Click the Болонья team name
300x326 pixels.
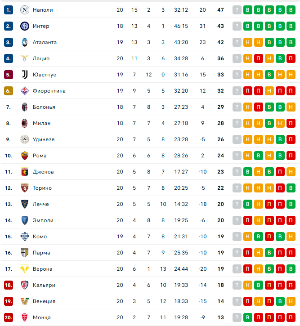point(44,107)
